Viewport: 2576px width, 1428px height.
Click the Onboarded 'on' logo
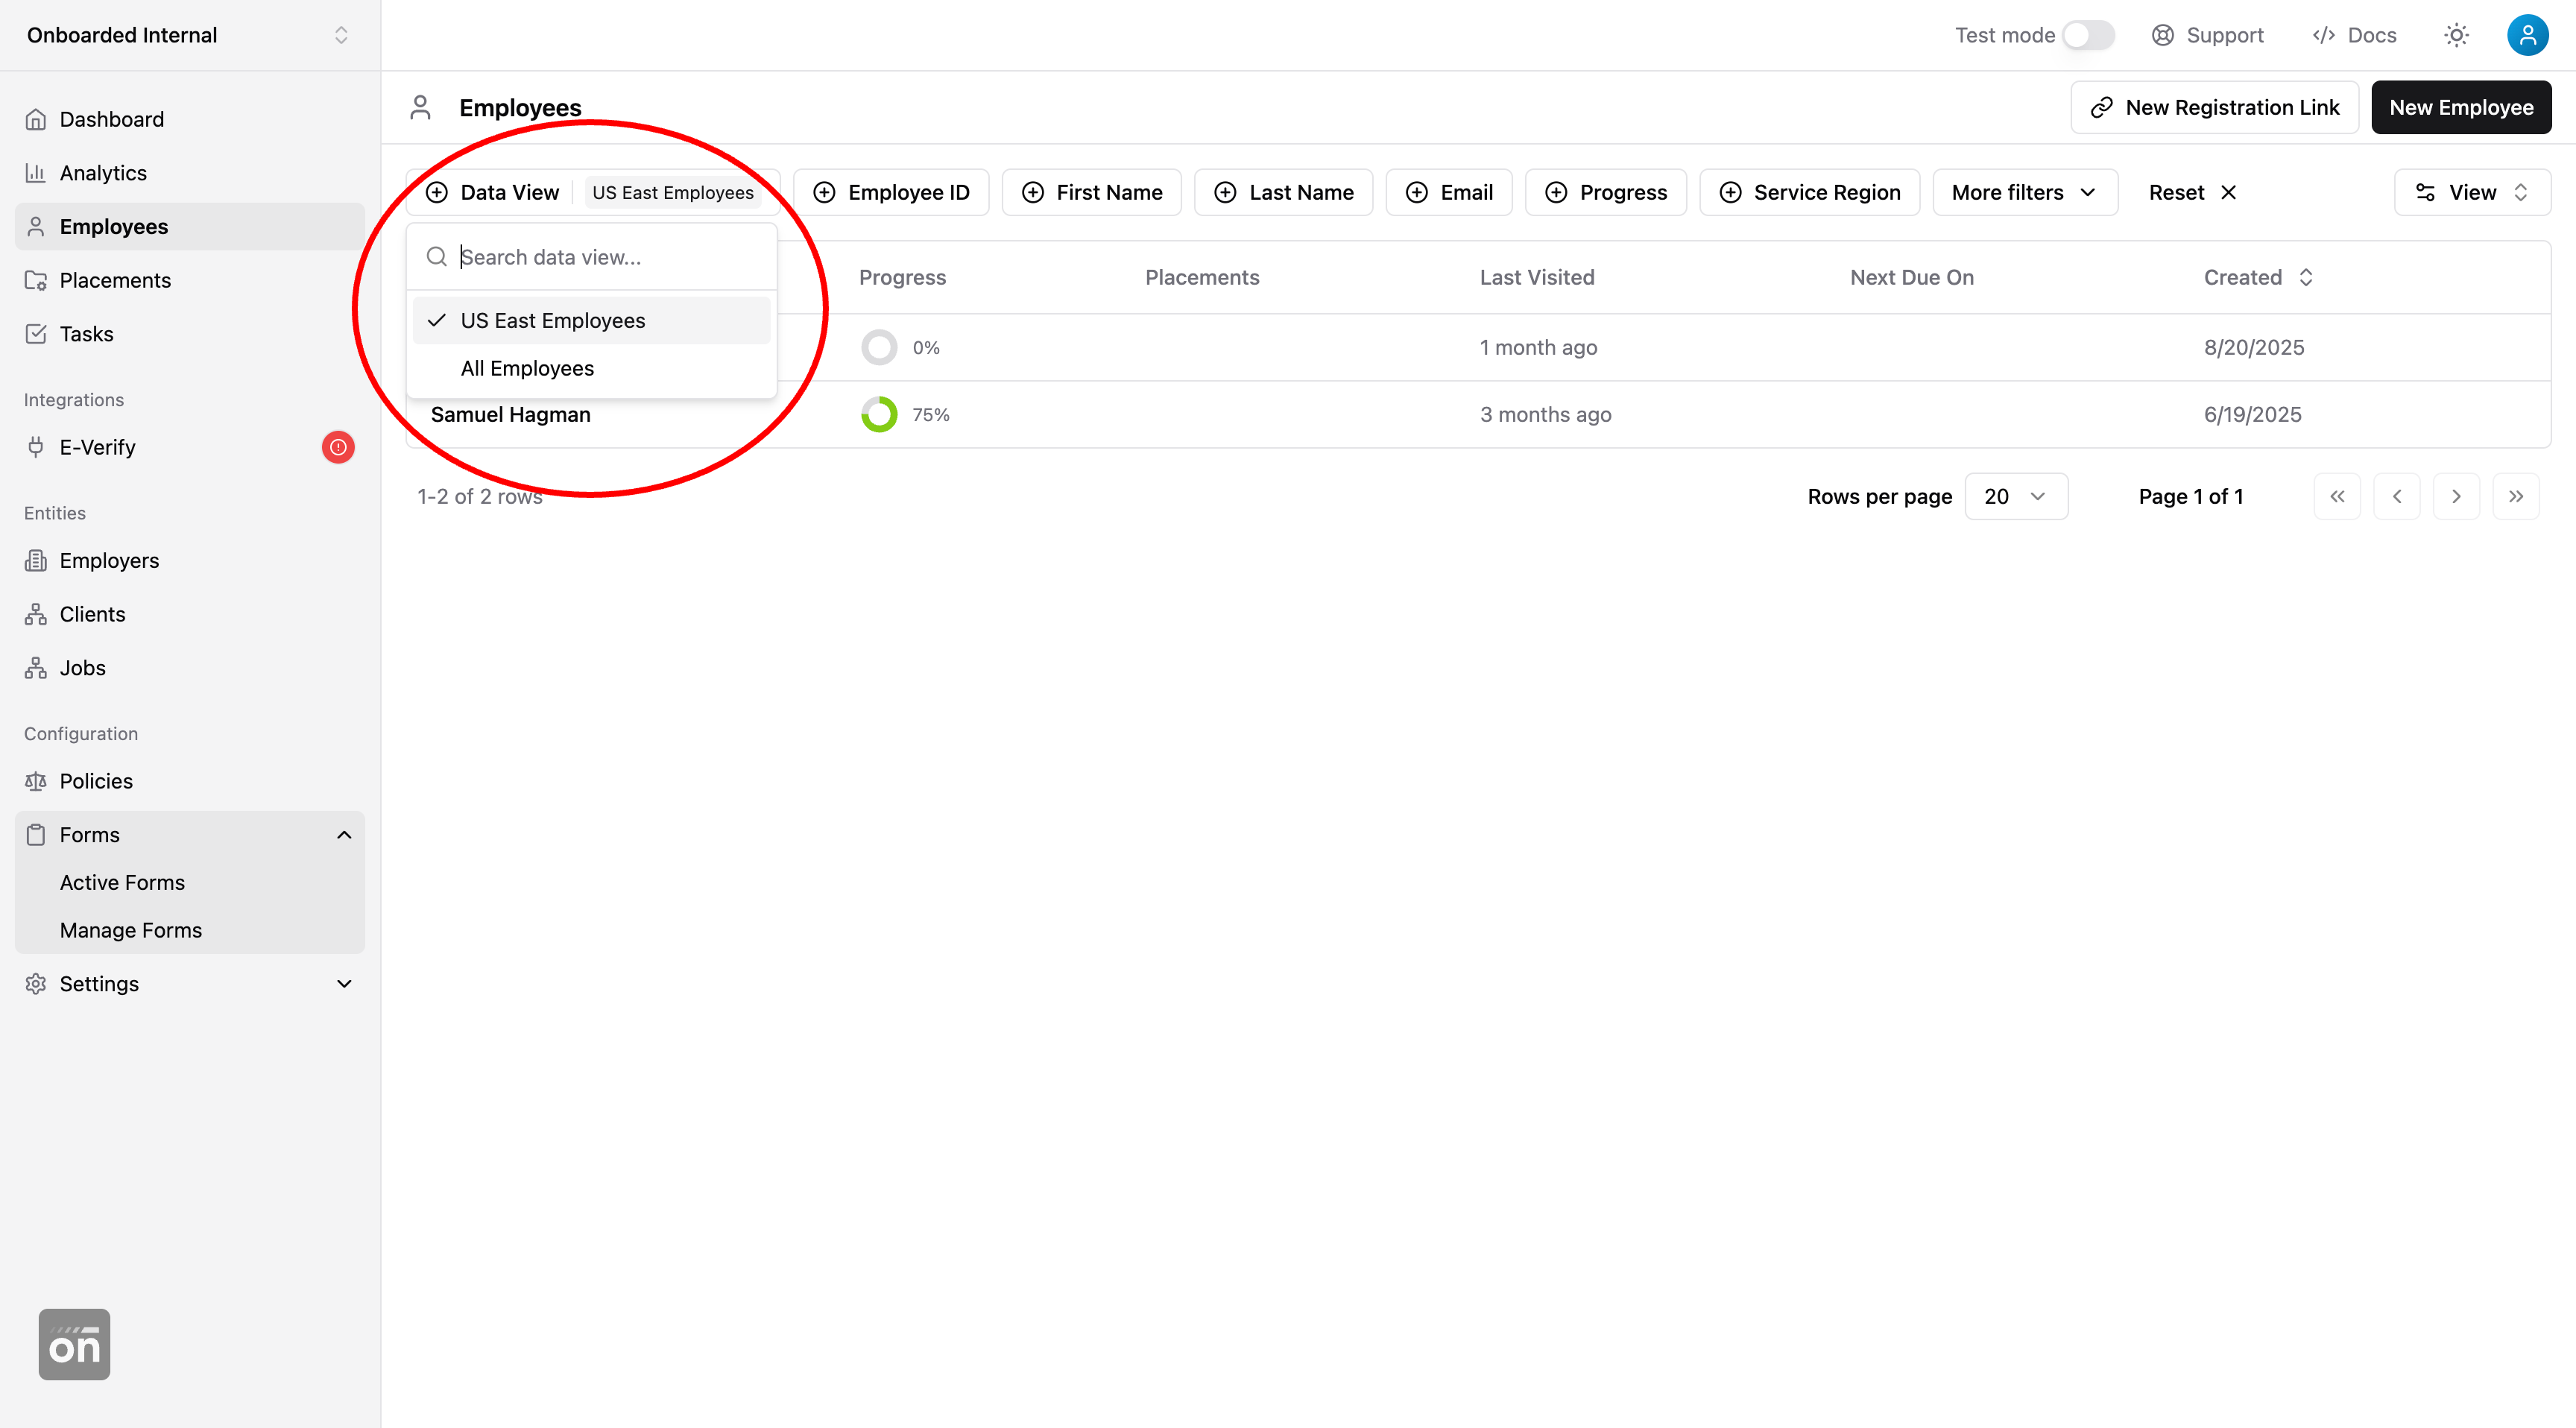[74, 1344]
